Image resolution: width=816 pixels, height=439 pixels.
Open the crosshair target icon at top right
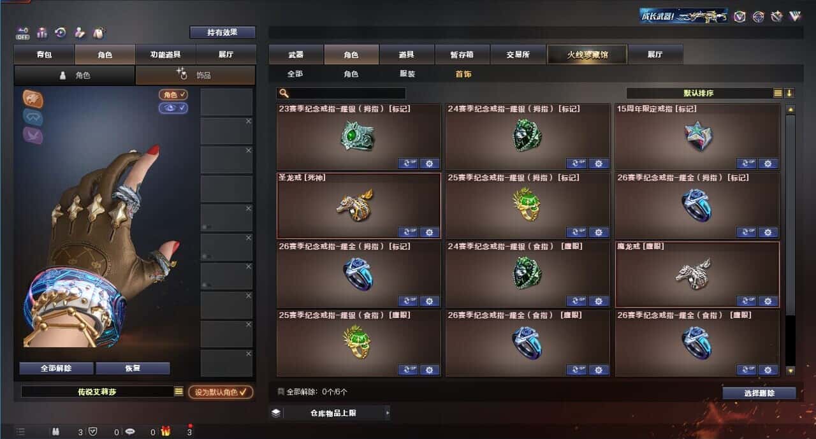758,17
